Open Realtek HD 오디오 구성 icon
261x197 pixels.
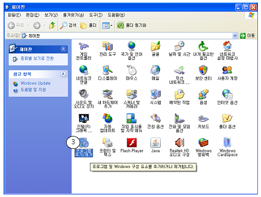point(179,143)
